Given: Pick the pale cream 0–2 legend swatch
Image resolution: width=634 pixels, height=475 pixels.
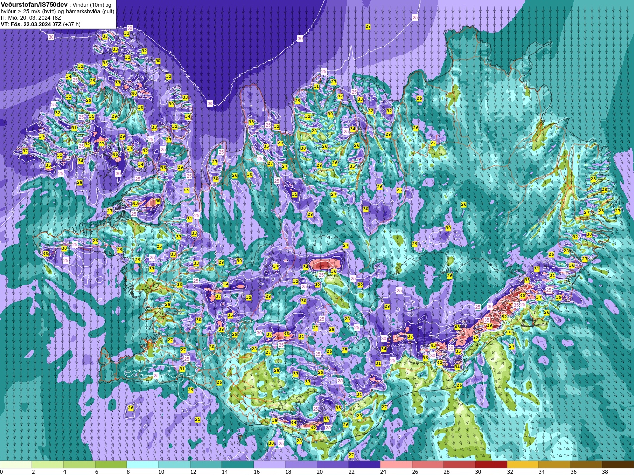Looking at the screenshot, I should pyautogui.click(x=16, y=465).
